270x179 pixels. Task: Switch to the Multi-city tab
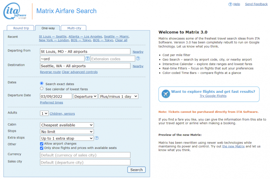pyautogui.click(x=73, y=28)
